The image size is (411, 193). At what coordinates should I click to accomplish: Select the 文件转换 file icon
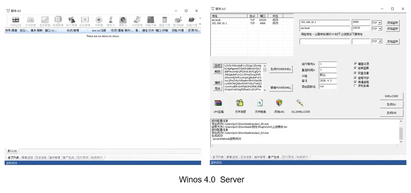pyautogui.click(x=260, y=103)
